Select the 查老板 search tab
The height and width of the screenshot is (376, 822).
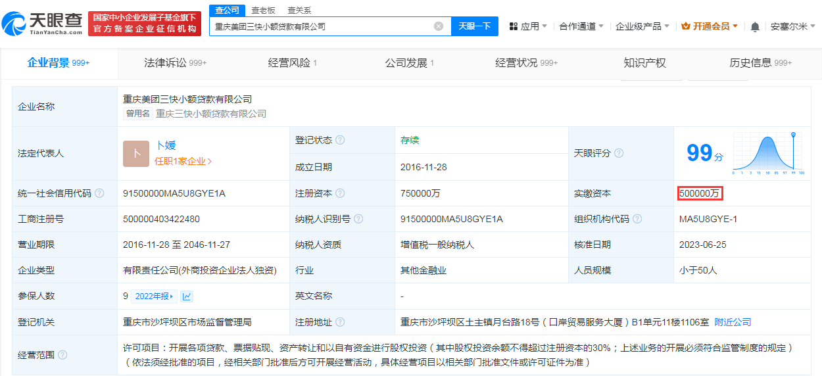tap(263, 10)
